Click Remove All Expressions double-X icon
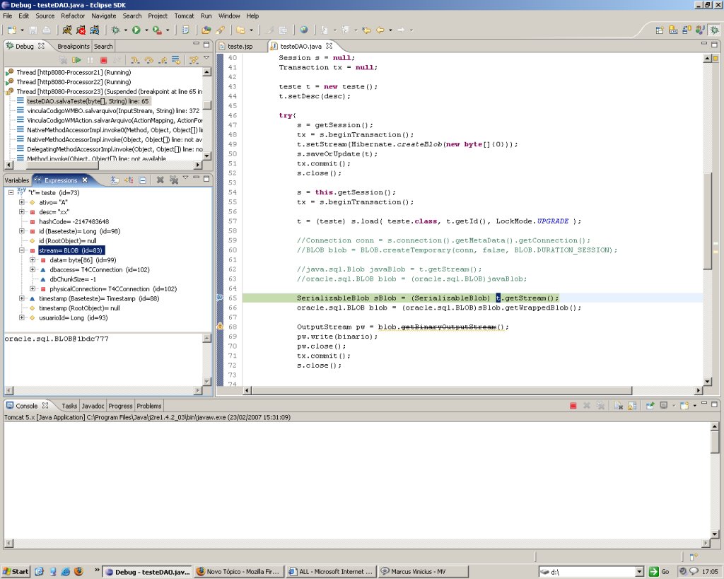This screenshot has width=724, height=579. tap(174, 180)
